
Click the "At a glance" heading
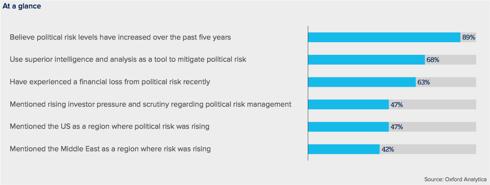[x=22, y=6]
